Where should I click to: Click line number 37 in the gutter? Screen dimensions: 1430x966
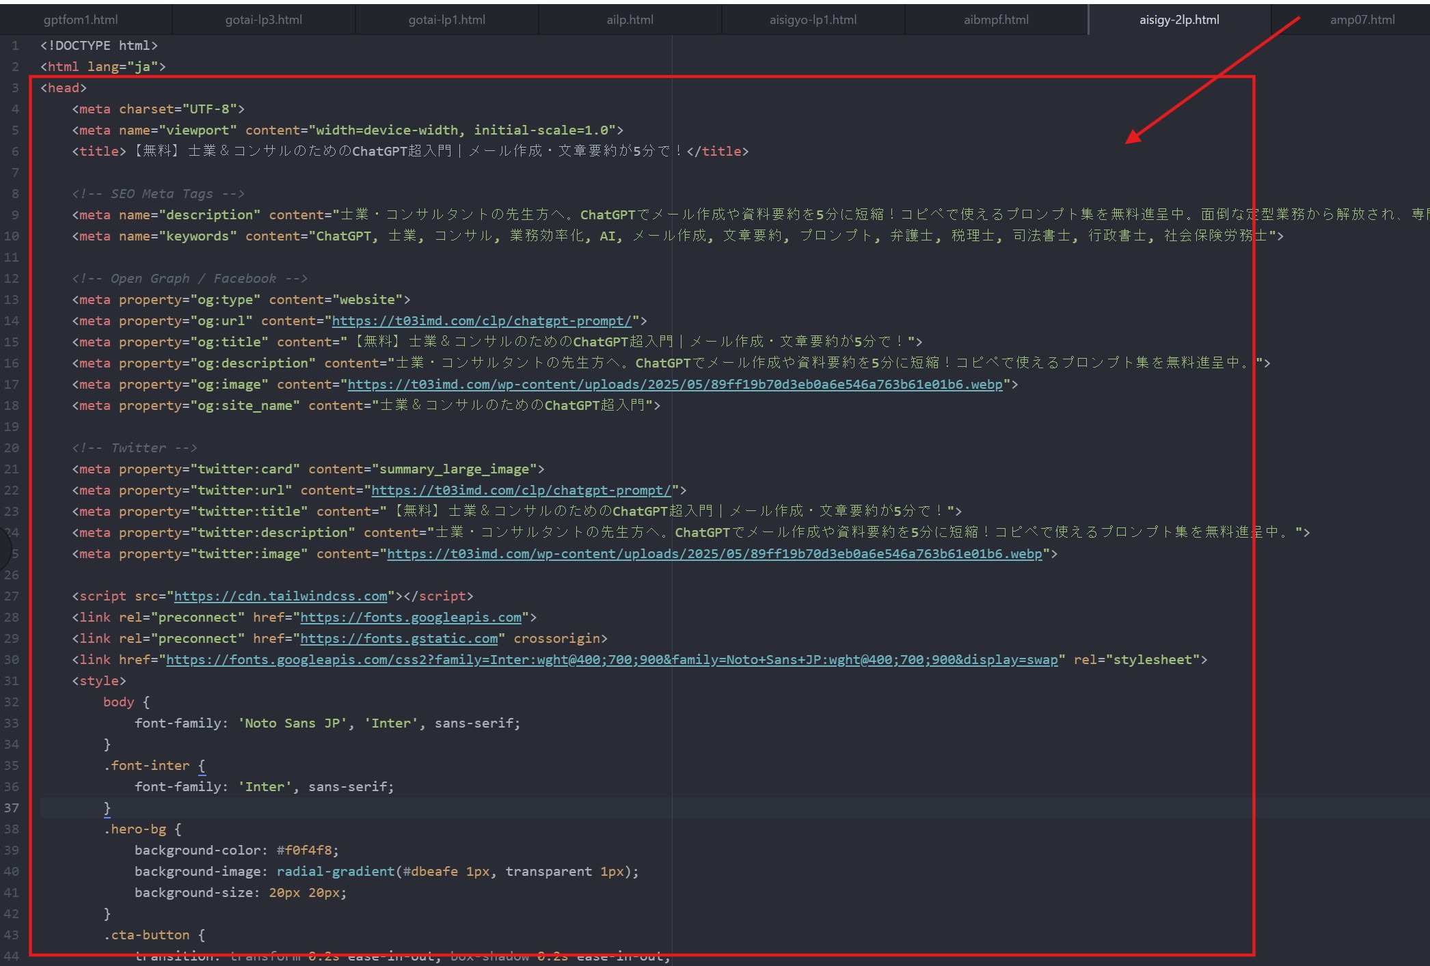pyautogui.click(x=12, y=808)
